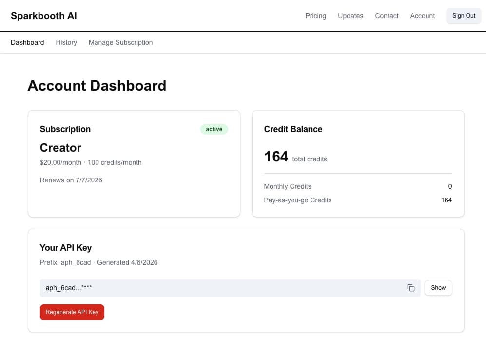The image size is (486, 360).
Task: Click the green active status badge
Action: (214, 129)
